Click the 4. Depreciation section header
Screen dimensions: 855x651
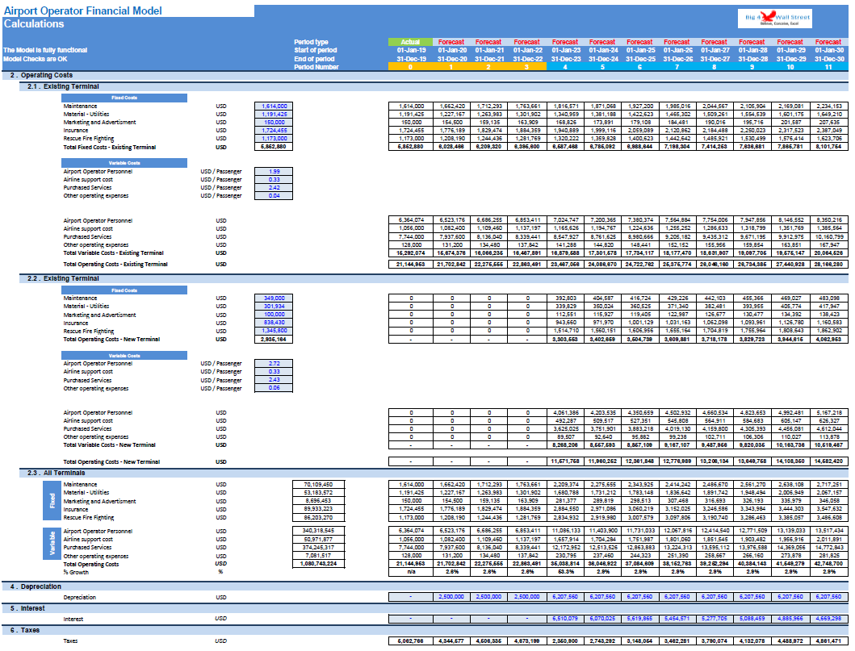(x=425, y=586)
